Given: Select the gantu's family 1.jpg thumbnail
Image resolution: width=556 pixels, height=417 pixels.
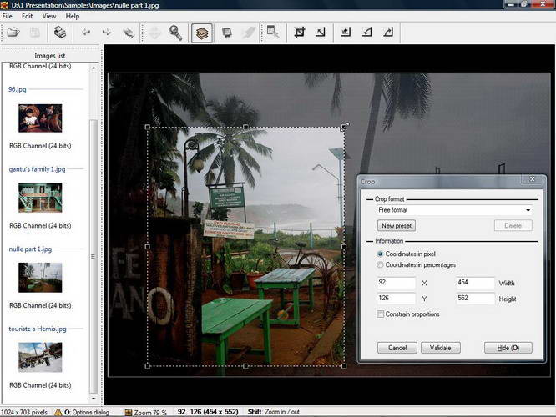Looking at the screenshot, I should (40, 198).
